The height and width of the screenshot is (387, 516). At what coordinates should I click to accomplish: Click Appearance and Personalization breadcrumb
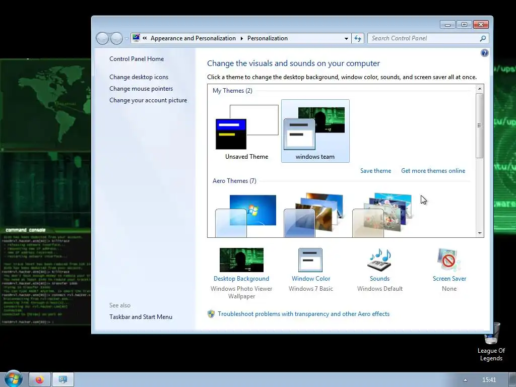pyautogui.click(x=193, y=38)
